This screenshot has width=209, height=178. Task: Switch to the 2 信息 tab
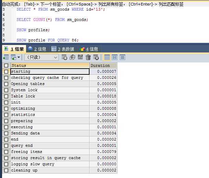click(x=37, y=49)
